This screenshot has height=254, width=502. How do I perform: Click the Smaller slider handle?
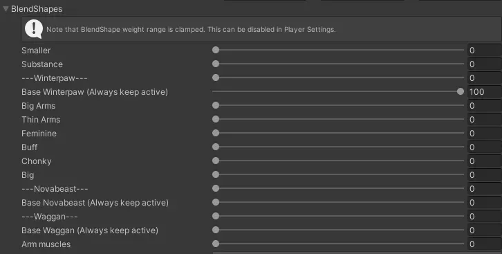tap(216, 50)
